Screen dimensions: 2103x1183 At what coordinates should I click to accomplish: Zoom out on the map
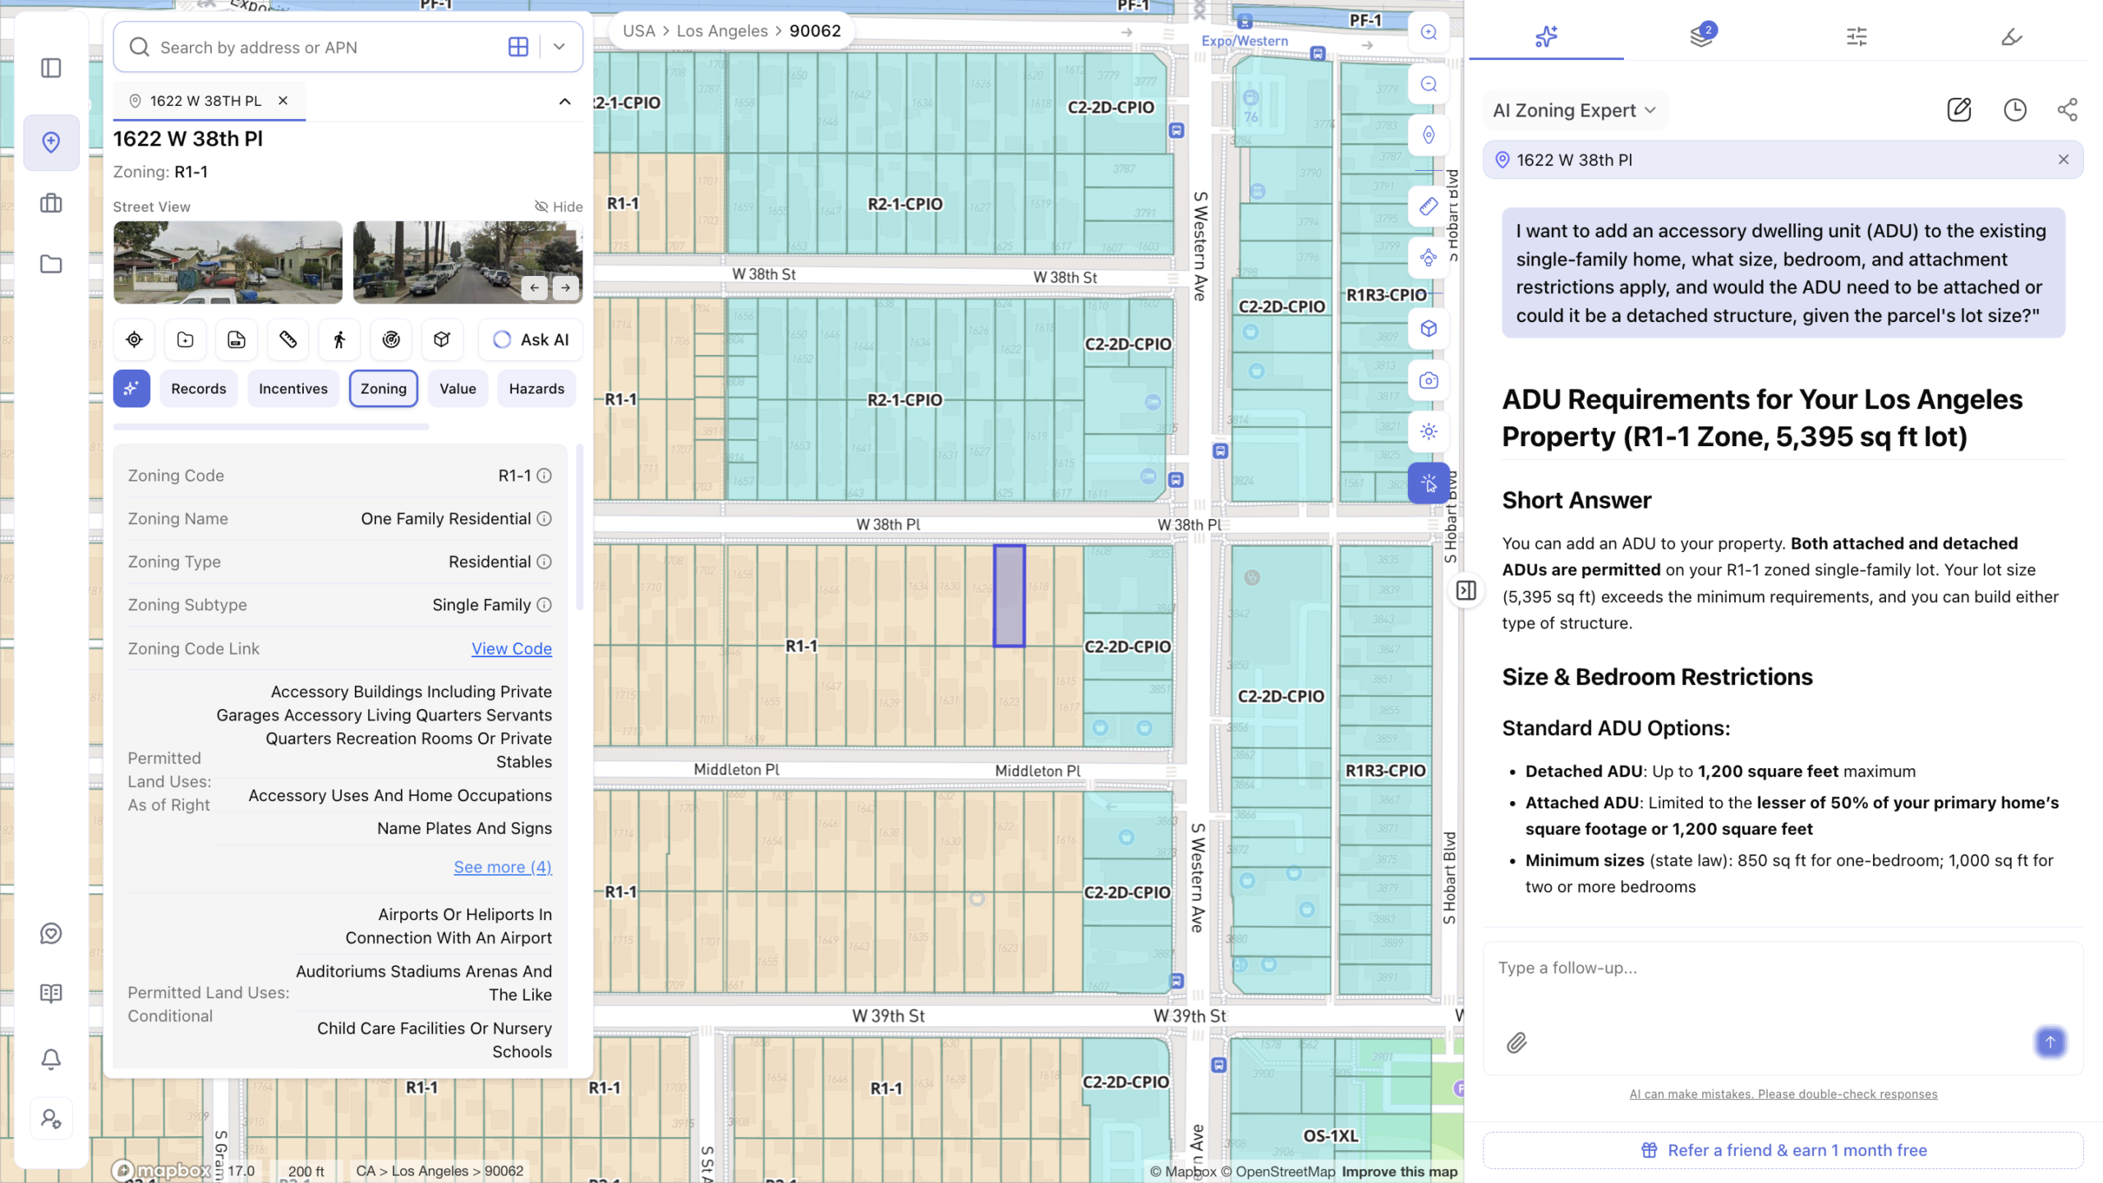[1429, 84]
